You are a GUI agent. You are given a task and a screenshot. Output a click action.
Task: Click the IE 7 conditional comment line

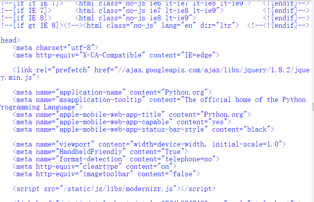[155, 11]
